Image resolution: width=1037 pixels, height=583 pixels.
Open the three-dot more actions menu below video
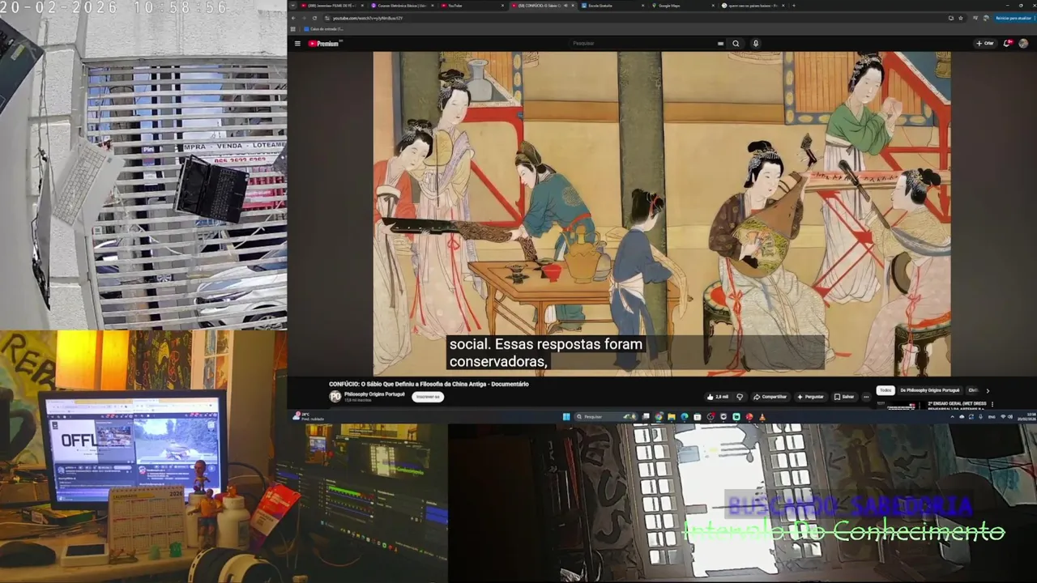tap(866, 397)
